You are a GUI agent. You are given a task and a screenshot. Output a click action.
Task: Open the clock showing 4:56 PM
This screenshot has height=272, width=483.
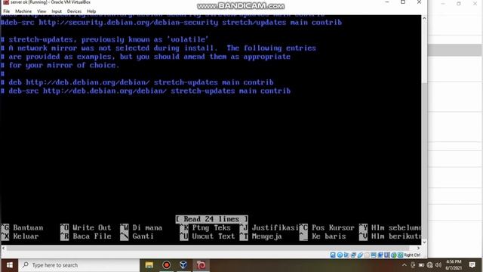click(x=454, y=265)
